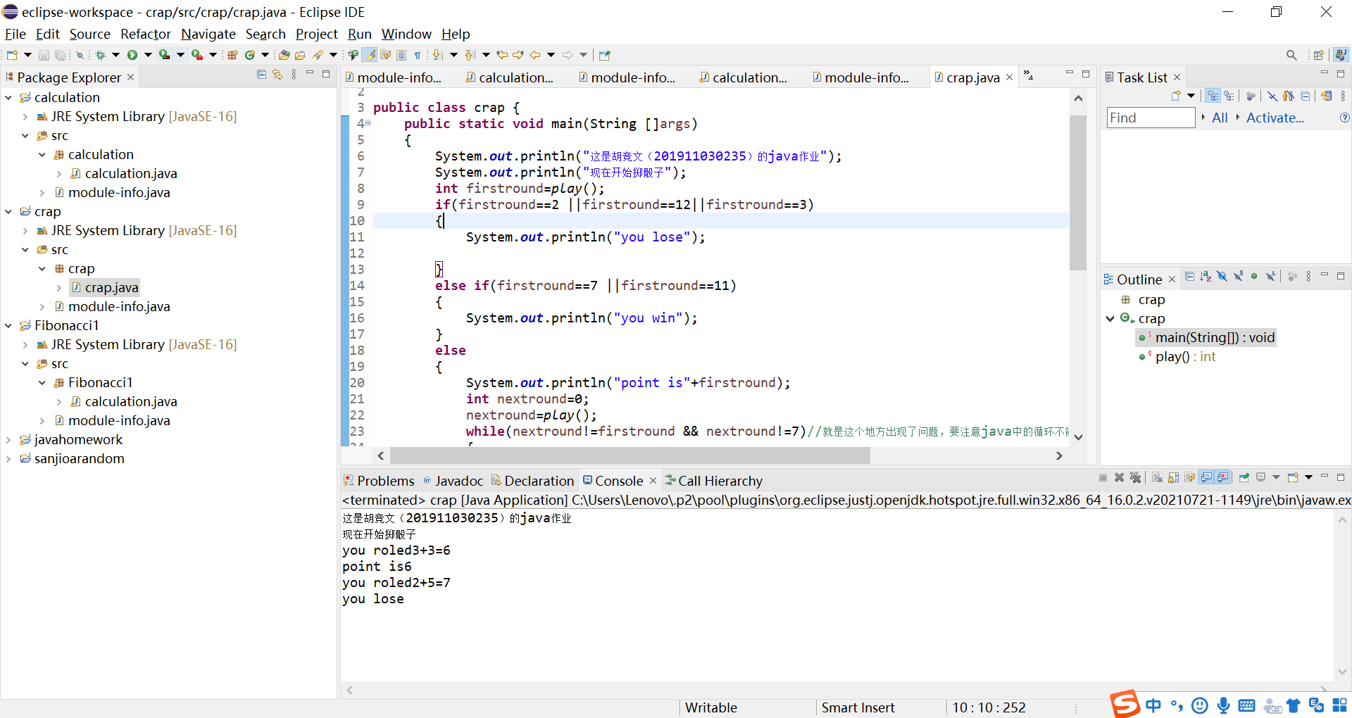Viewport: 1352px width, 718px height.
Task: Open the Navigate menu
Action: click(x=208, y=34)
